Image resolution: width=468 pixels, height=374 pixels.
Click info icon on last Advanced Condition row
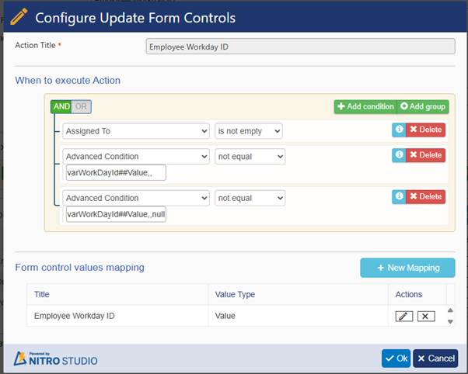(x=399, y=196)
